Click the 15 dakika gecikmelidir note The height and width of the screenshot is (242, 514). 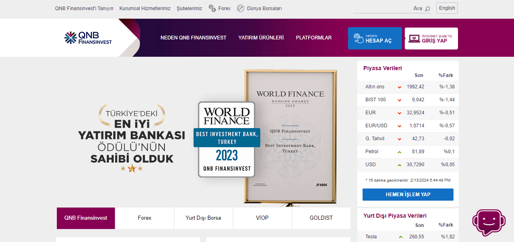(x=408, y=180)
